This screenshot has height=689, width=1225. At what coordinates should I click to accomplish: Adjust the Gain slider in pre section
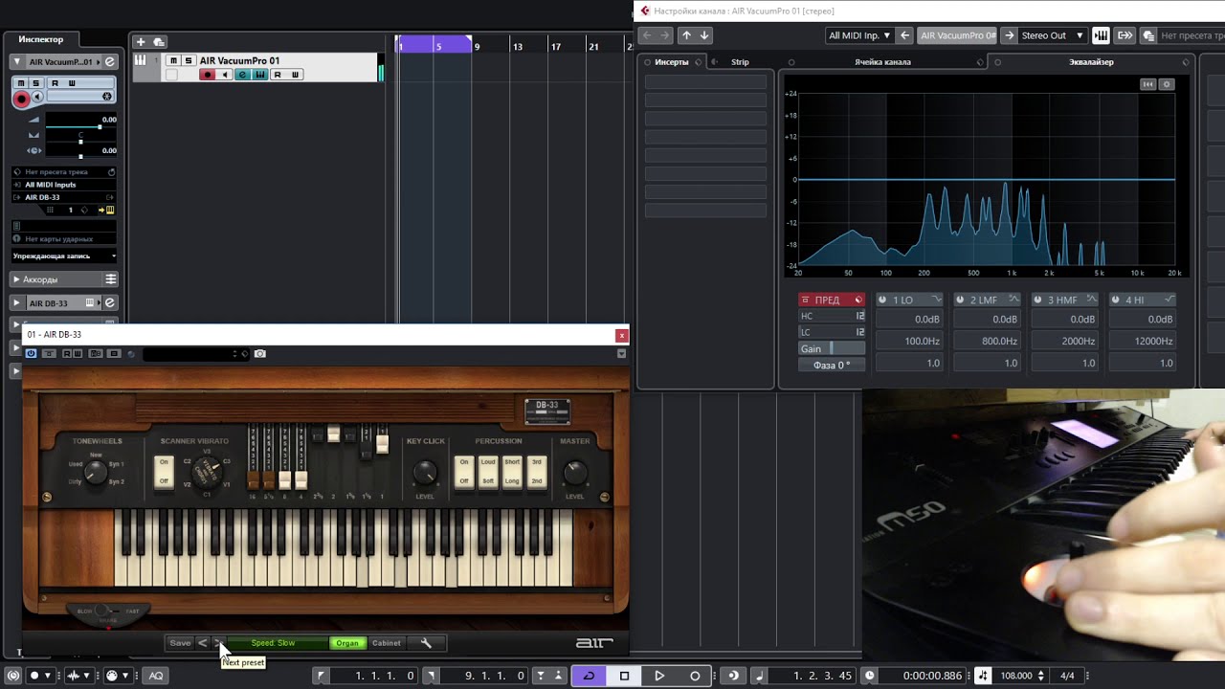[832, 348]
